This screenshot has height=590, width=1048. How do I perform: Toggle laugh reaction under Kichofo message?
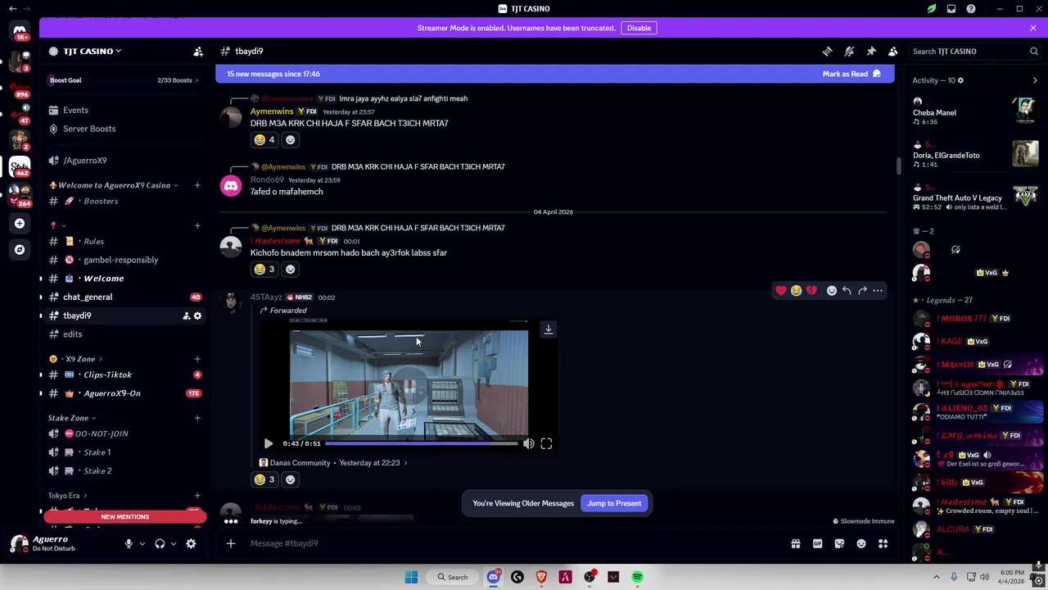(x=264, y=270)
